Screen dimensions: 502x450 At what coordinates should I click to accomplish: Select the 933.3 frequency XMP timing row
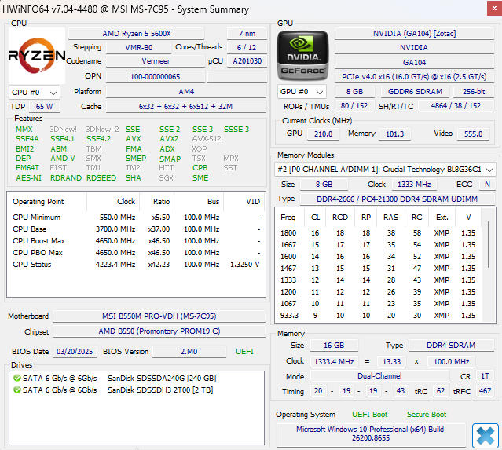pyautogui.click(x=378, y=316)
